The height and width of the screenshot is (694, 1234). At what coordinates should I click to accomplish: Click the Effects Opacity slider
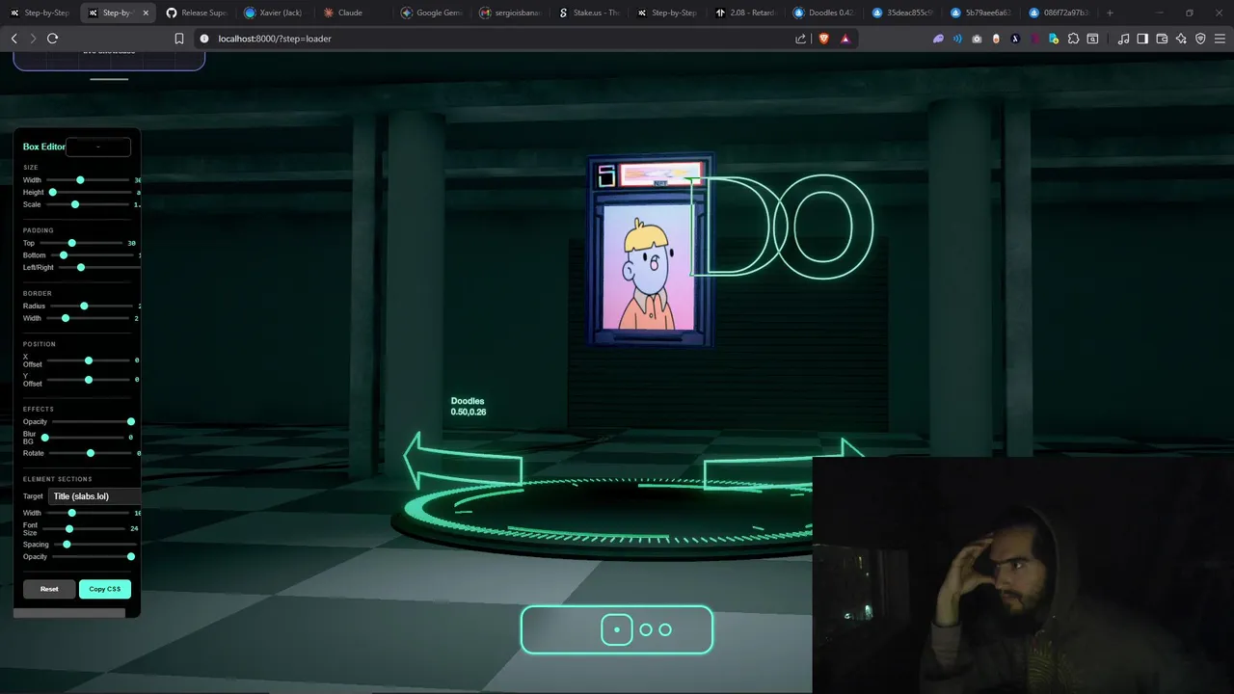93,421
